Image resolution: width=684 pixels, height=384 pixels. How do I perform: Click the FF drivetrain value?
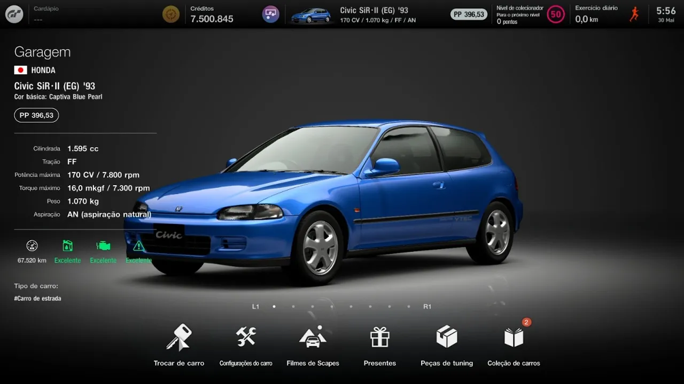click(72, 162)
